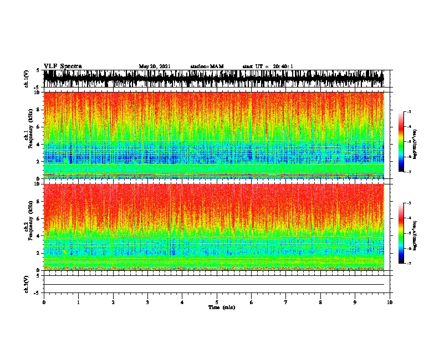The image size is (439, 339).
Task: Click inside the ch.2 spectrogram plot
Action: (x=214, y=227)
